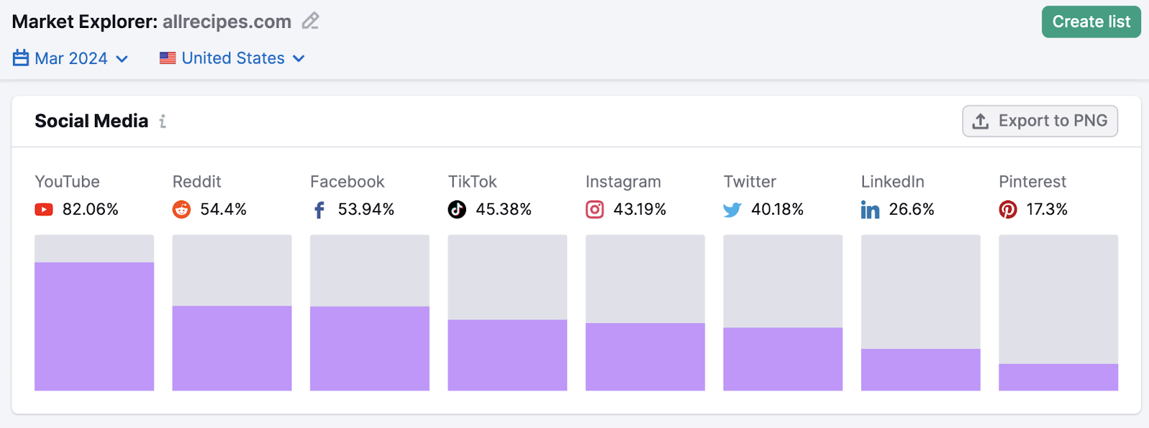Viewport: 1149px width, 428px height.
Task: Expand the chevron next to United States flag
Action: tap(299, 58)
